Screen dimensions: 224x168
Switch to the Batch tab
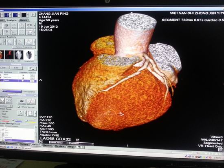point(24,20)
